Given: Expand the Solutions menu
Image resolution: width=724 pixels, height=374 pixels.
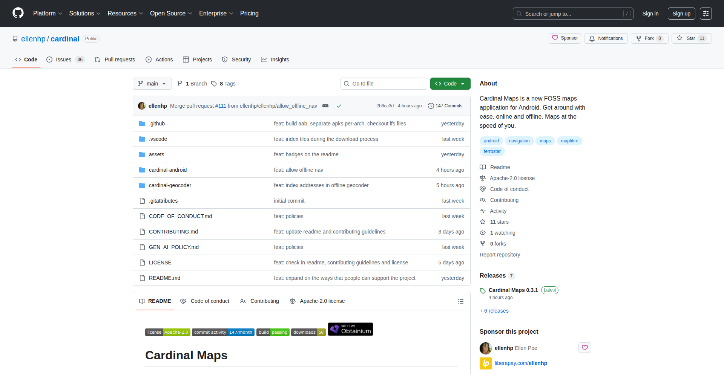Looking at the screenshot, I should pyautogui.click(x=84, y=13).
